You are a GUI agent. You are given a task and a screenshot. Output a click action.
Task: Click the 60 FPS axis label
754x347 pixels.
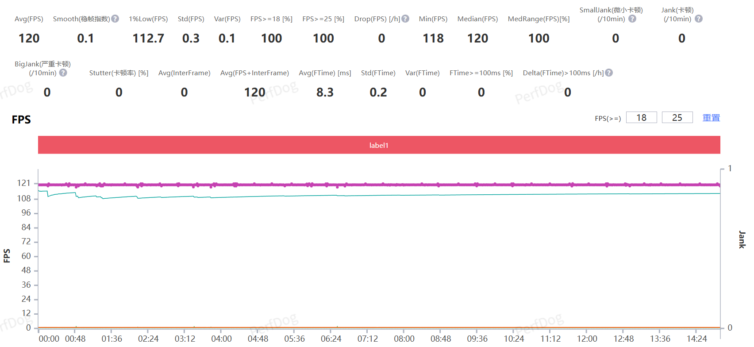point(26,256)
